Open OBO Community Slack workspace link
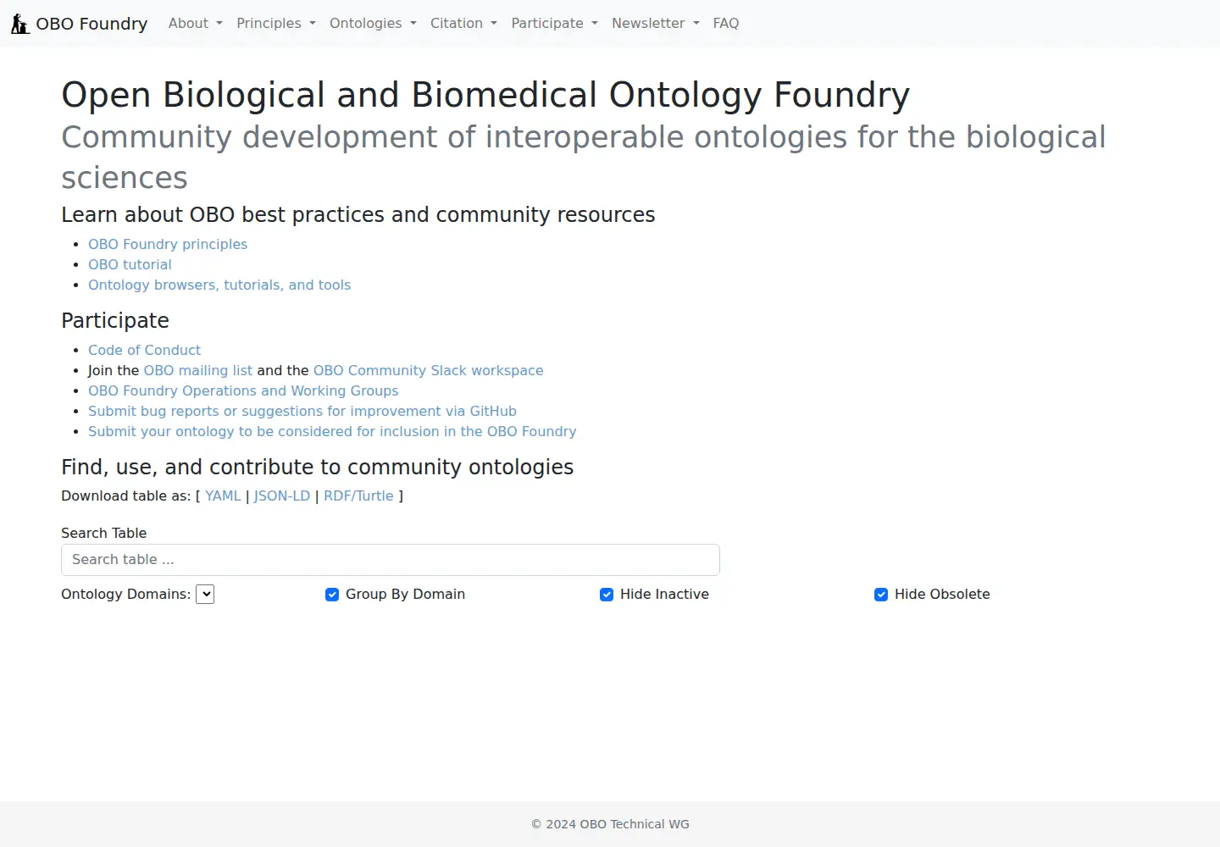This screenshot has height=847, width=1220. tap(429, 370)
